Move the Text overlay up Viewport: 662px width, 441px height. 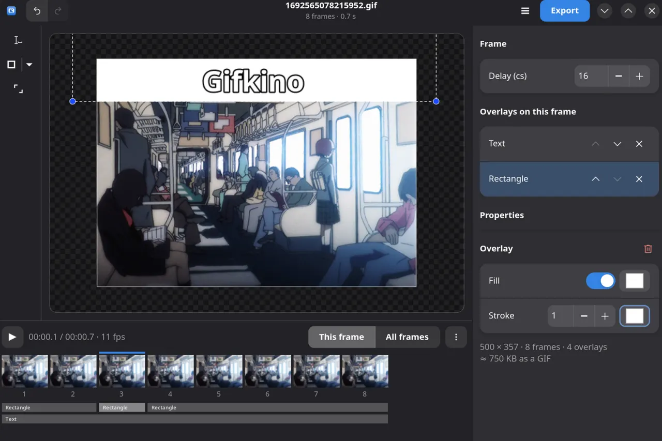[x=596, y=144]
